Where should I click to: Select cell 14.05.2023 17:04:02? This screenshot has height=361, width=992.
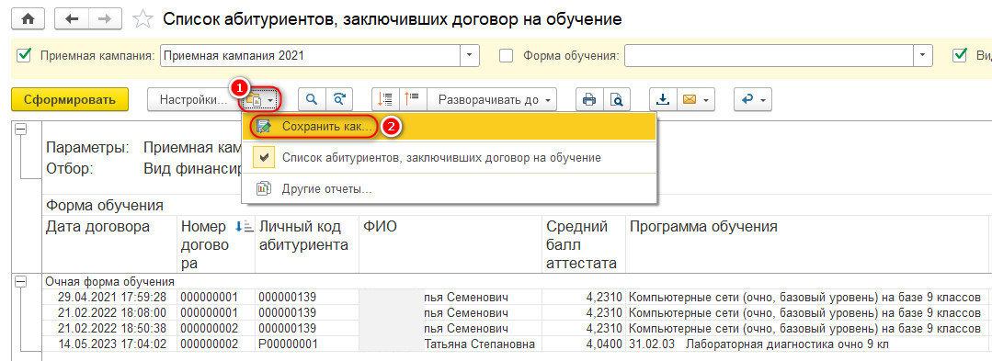108,344
